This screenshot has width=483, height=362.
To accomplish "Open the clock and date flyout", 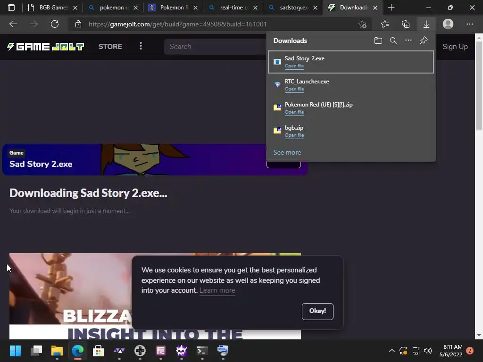I will (x=451, y=351).
